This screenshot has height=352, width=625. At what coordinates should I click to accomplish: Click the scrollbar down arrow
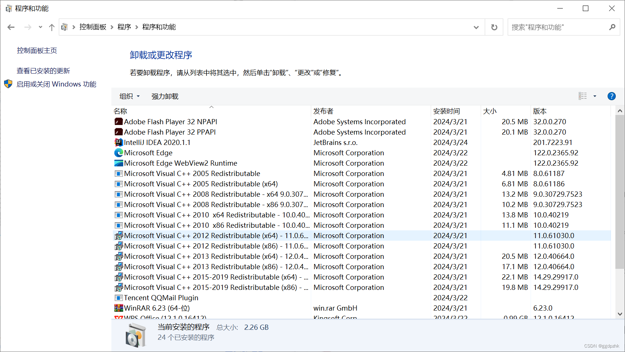click(x=620, y=314)
